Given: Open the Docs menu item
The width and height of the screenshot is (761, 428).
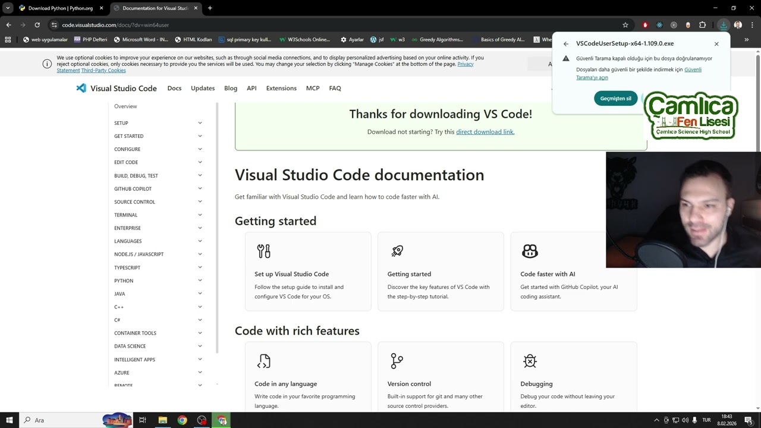Looking at the screenshot, I should click(x=174, y=88).
